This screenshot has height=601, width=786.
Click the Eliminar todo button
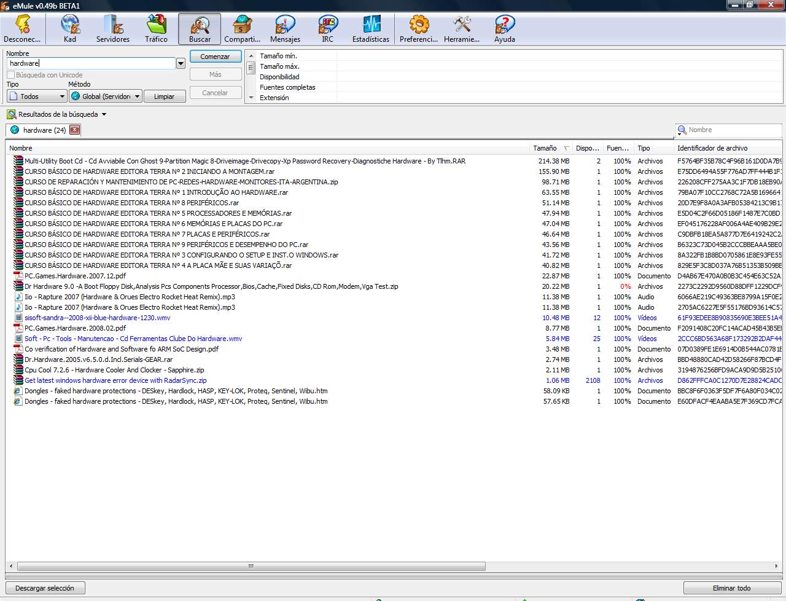(731, 588)
